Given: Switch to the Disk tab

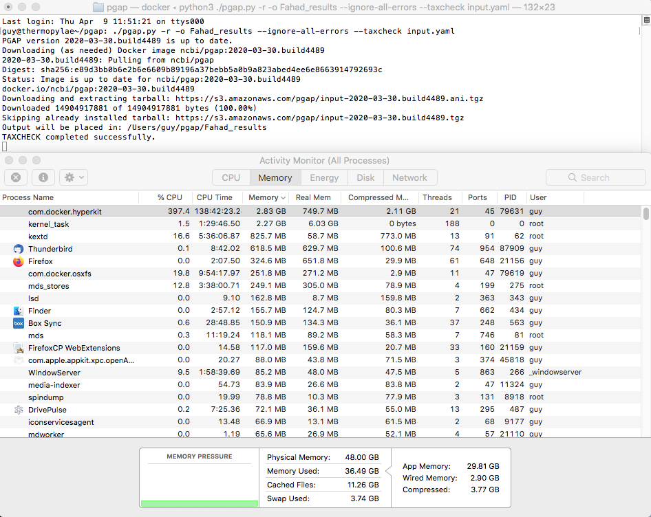Looking at the screenshot, I should pos(365,177).
